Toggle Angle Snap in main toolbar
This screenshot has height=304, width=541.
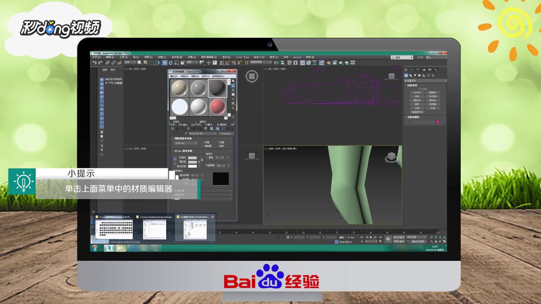click(228, 62)
